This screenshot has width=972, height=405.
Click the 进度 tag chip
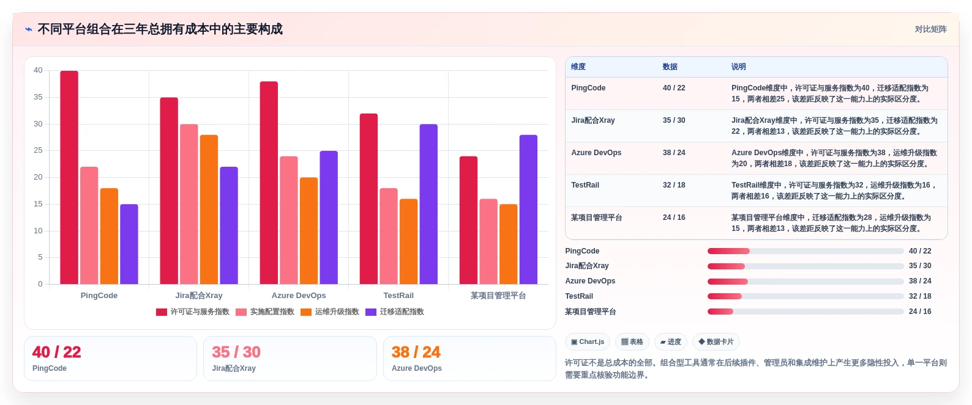pyautogui.click(x=671, y=342)
